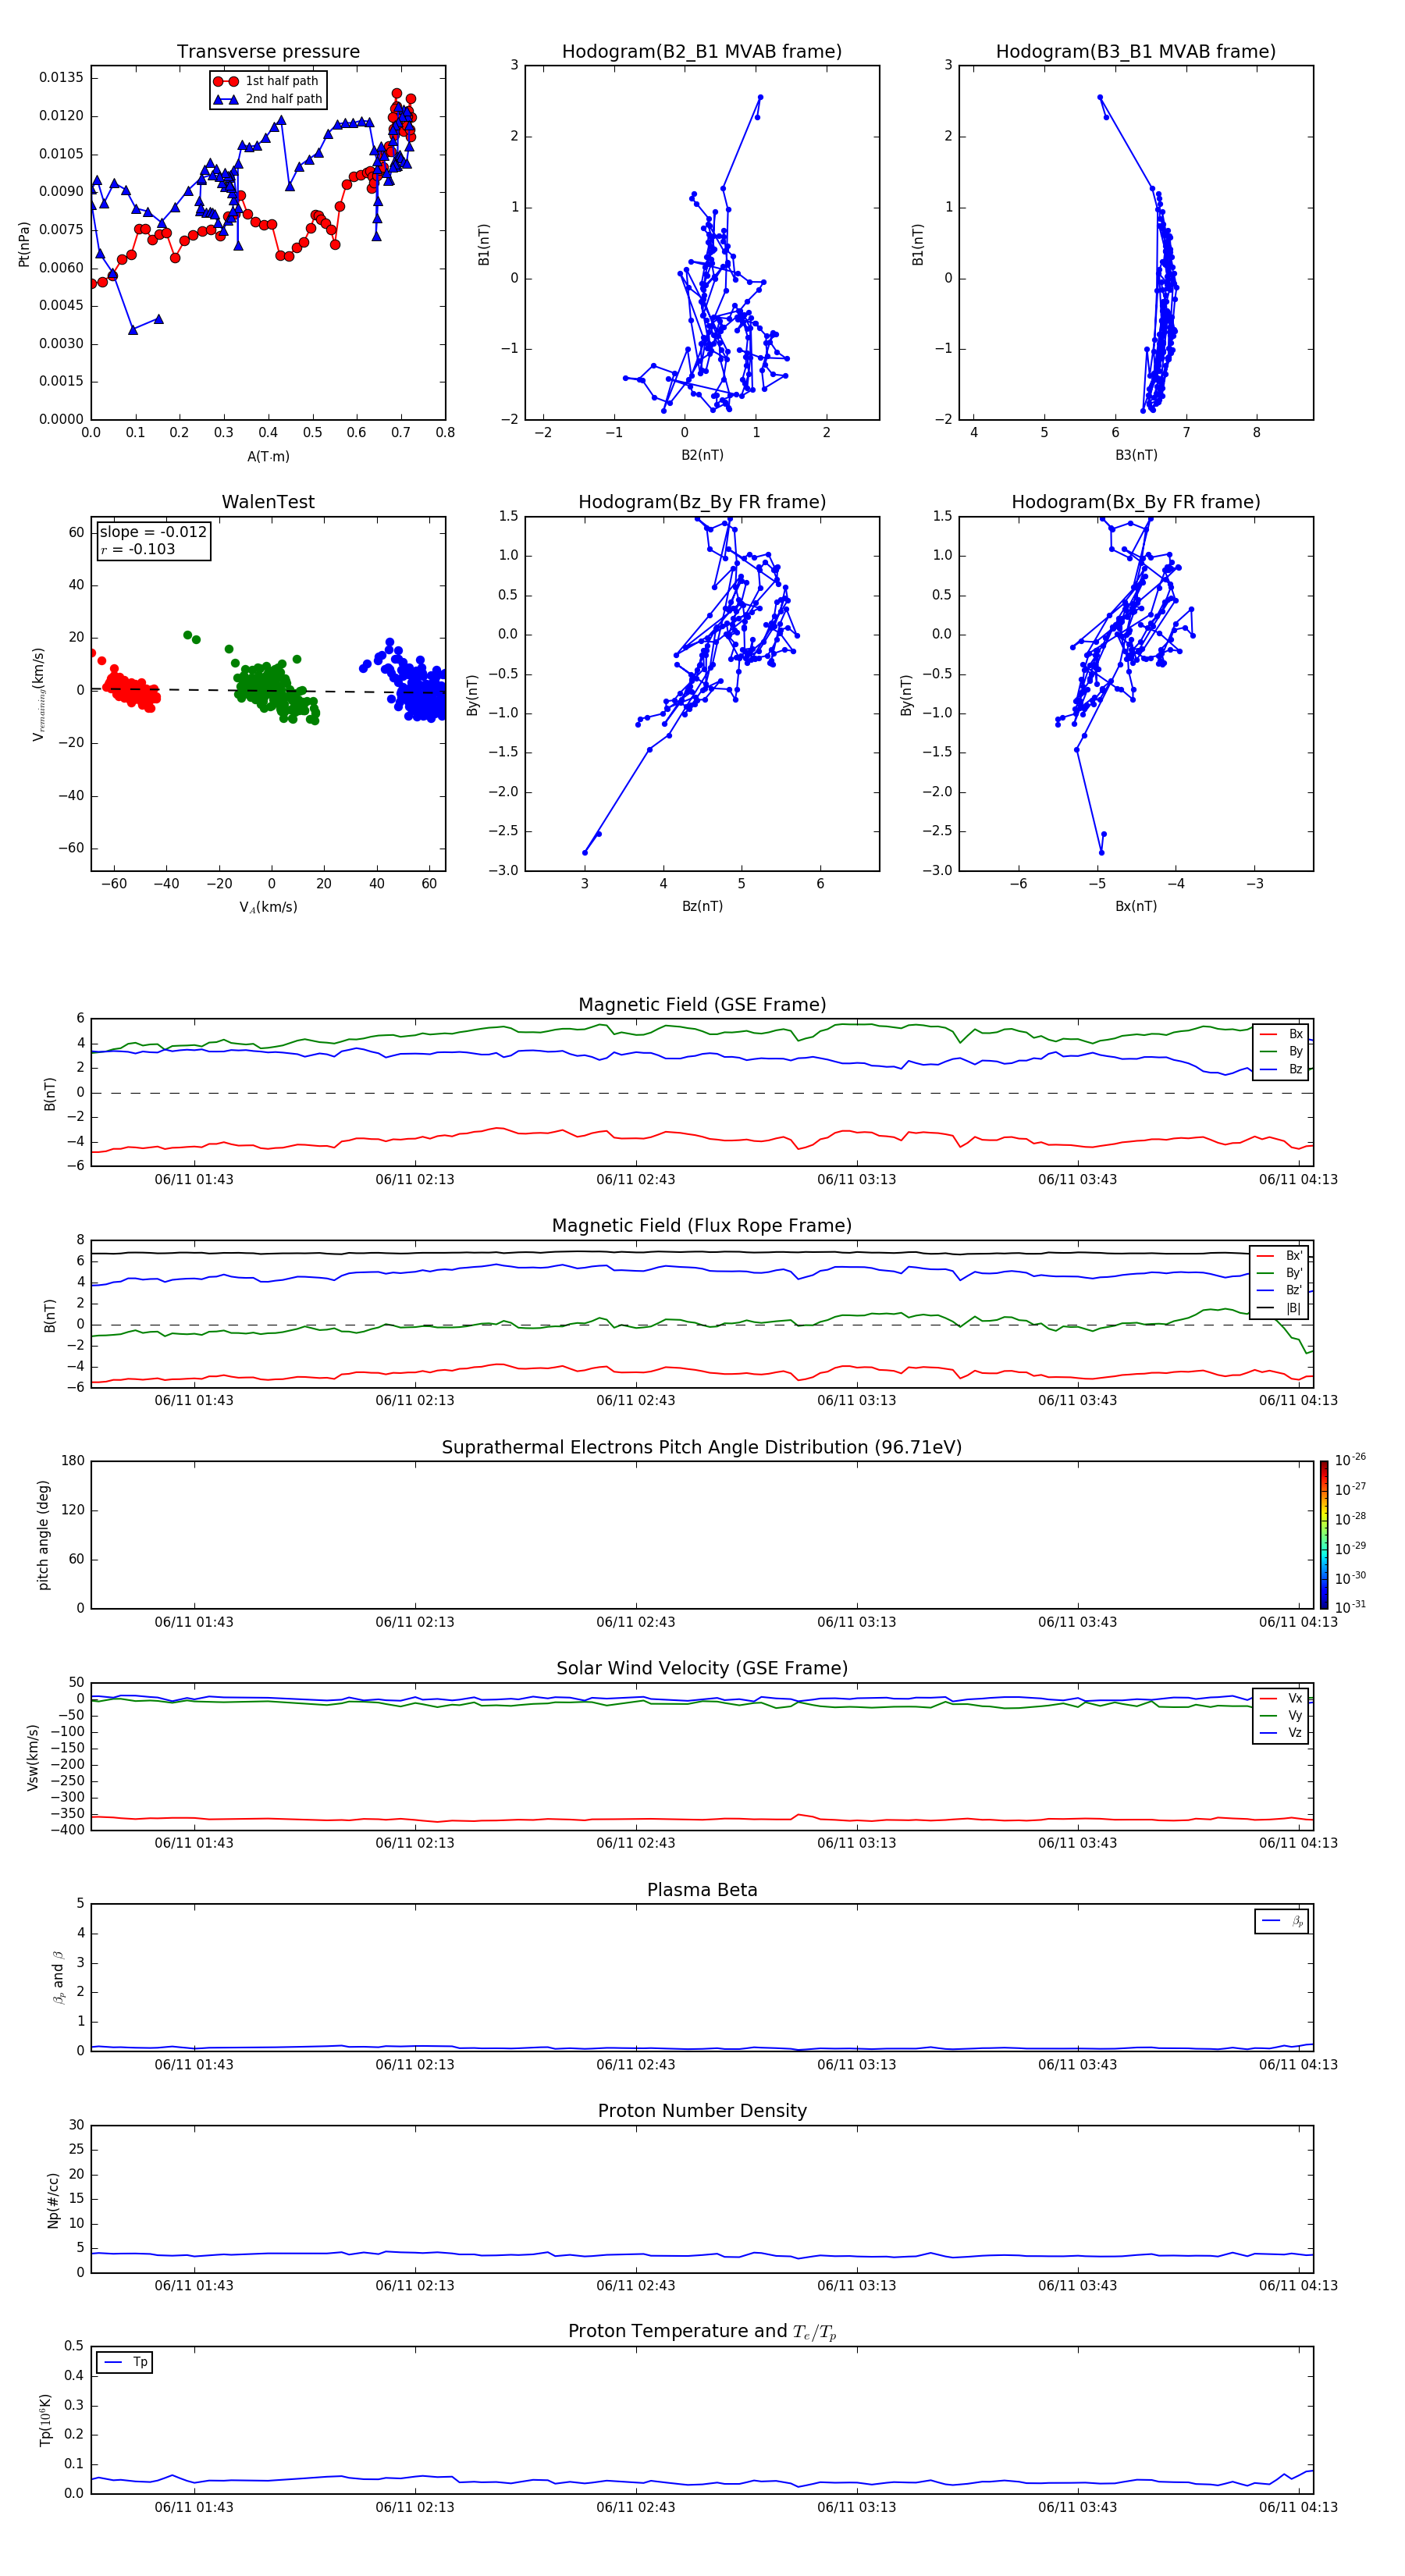The height and width of the screenshot is (2576, 1405).
Task: Click the "Magnetic Field (GSE Frame)" title
Action: (702, 1005)
